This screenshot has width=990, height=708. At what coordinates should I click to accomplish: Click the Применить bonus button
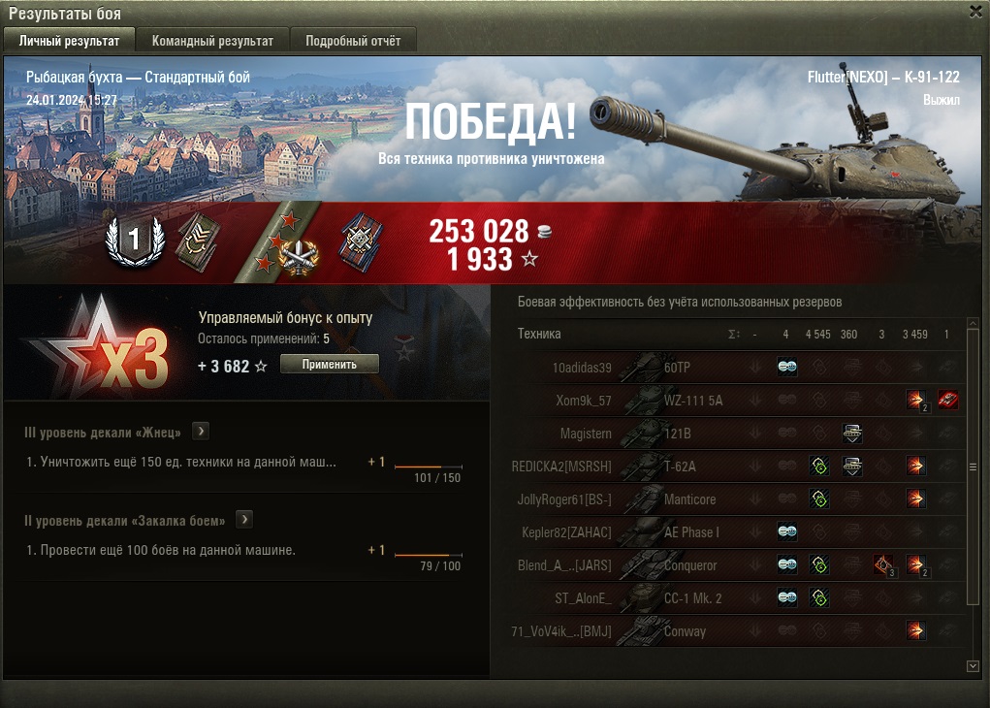pyautogui.click(x=329, y=365)
